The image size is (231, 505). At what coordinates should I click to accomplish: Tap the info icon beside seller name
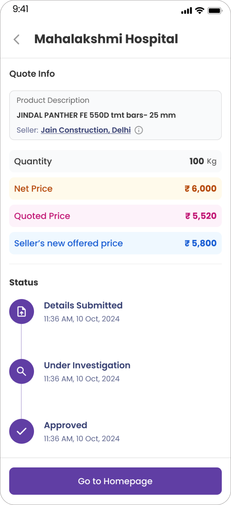click(139, 130)
